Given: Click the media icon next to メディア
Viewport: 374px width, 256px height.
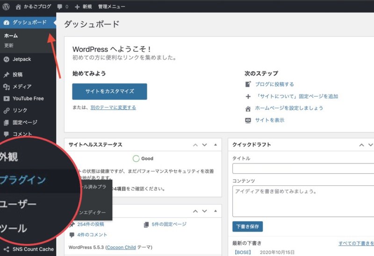Looking at the screenshot, I should click(x=7, y=87).
